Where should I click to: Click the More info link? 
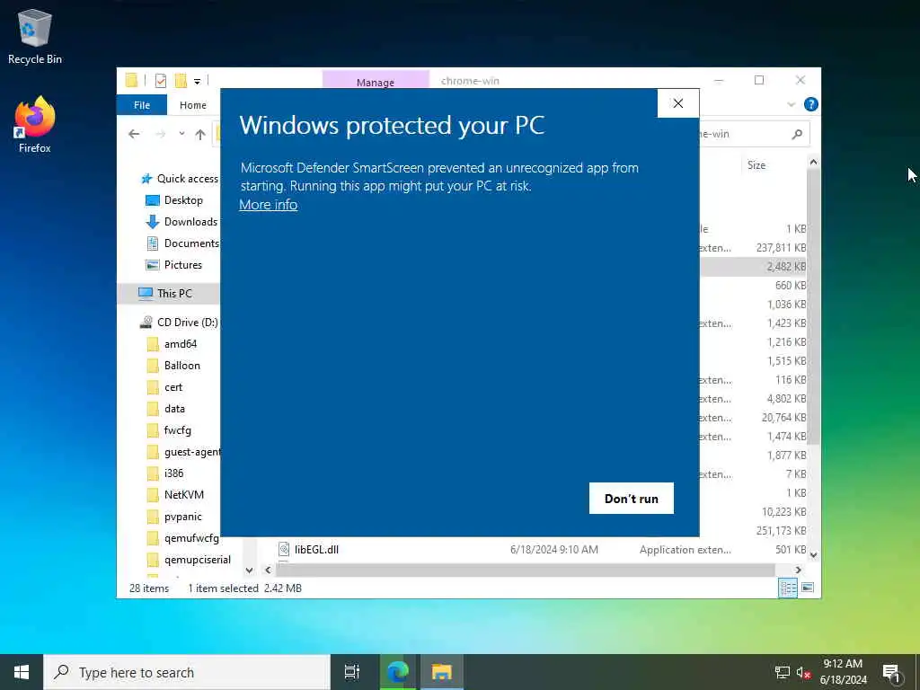click(268, 205)
